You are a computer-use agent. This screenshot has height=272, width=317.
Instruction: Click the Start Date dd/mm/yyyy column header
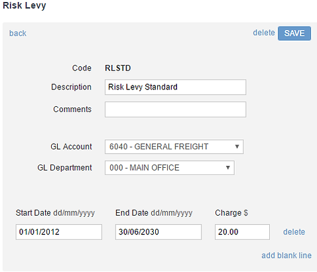point(55,213)
